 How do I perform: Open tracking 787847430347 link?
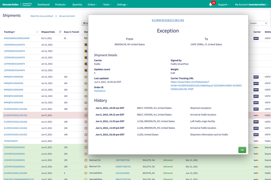pyautogui.click(x=11, y=141)
